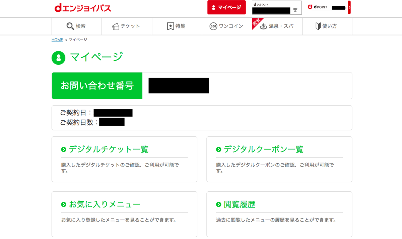Image resolution: width=402 pixels, height=239 pixels.
Task: Click the arrow icon beside デジタルクーポン一覧
Action: pos(219,150)
